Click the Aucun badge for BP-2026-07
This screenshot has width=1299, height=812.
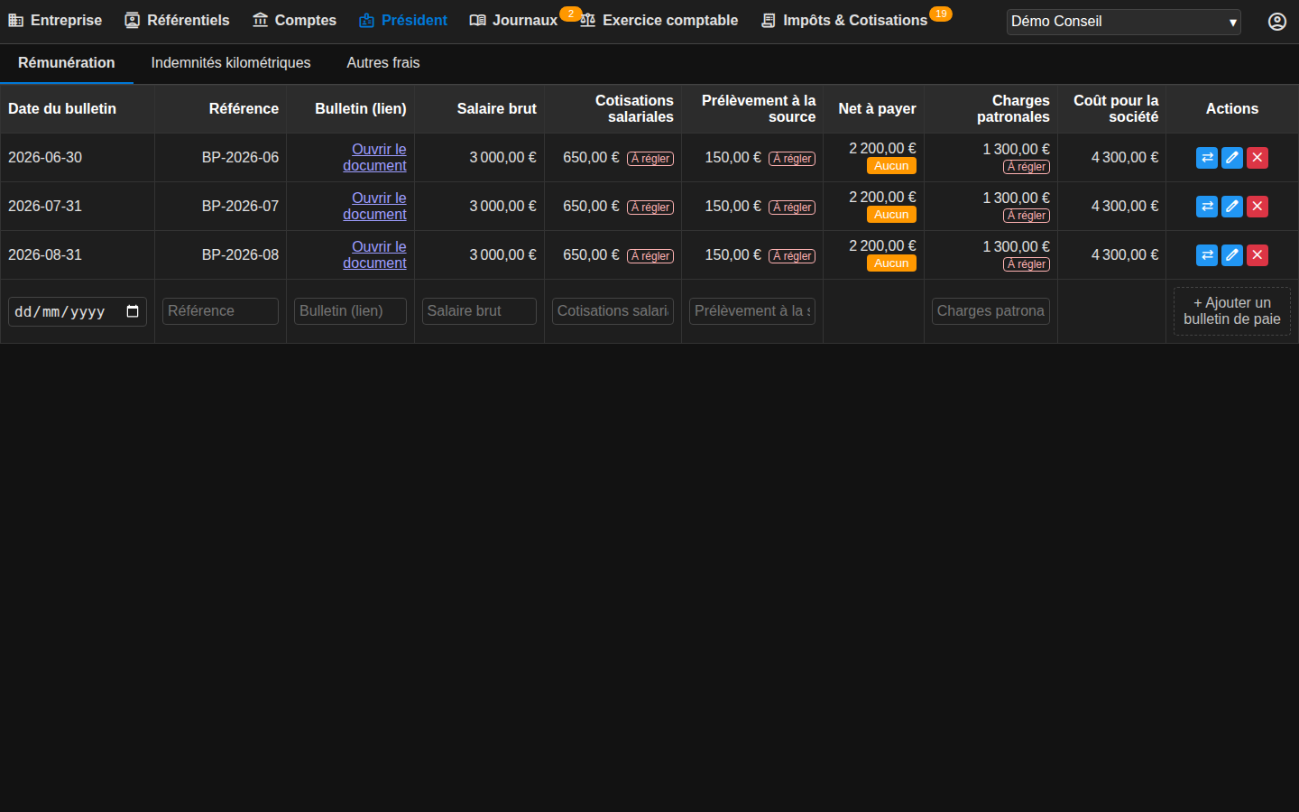[891, 215]
